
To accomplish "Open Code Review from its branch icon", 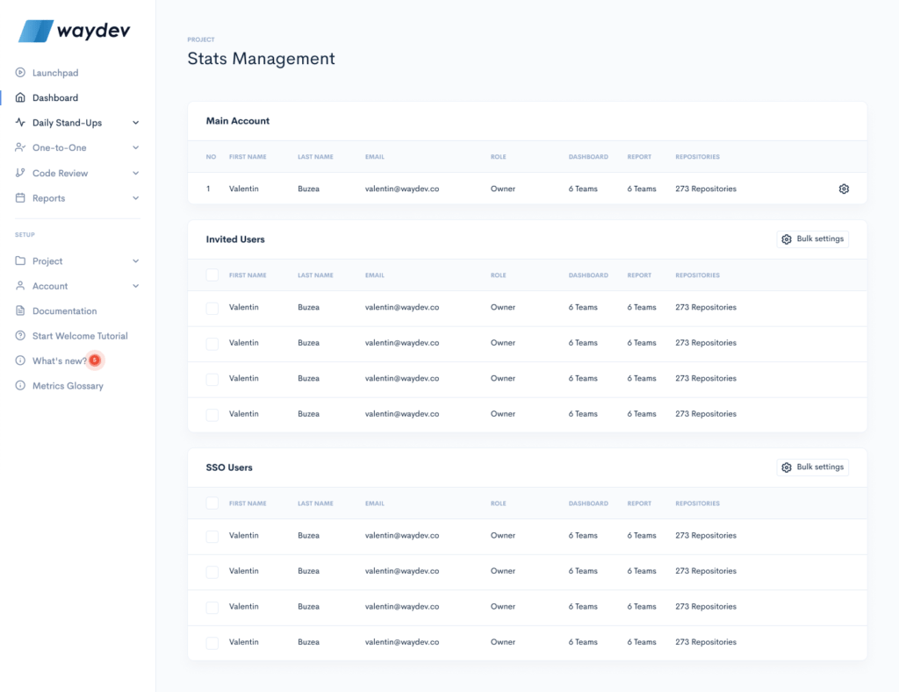I will (x=19, y=173).
